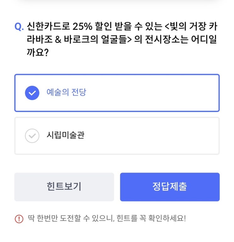
Task: Choose the 시립미술관 answer option
Action: pyautogui.click(x=117, y=136)
